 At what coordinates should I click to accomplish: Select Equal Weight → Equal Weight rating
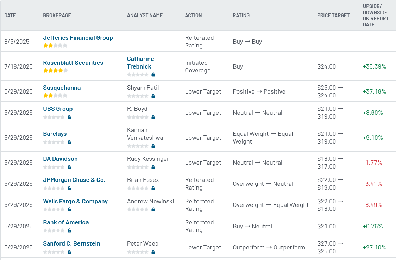pyautogui.click(x=263, y=138)
